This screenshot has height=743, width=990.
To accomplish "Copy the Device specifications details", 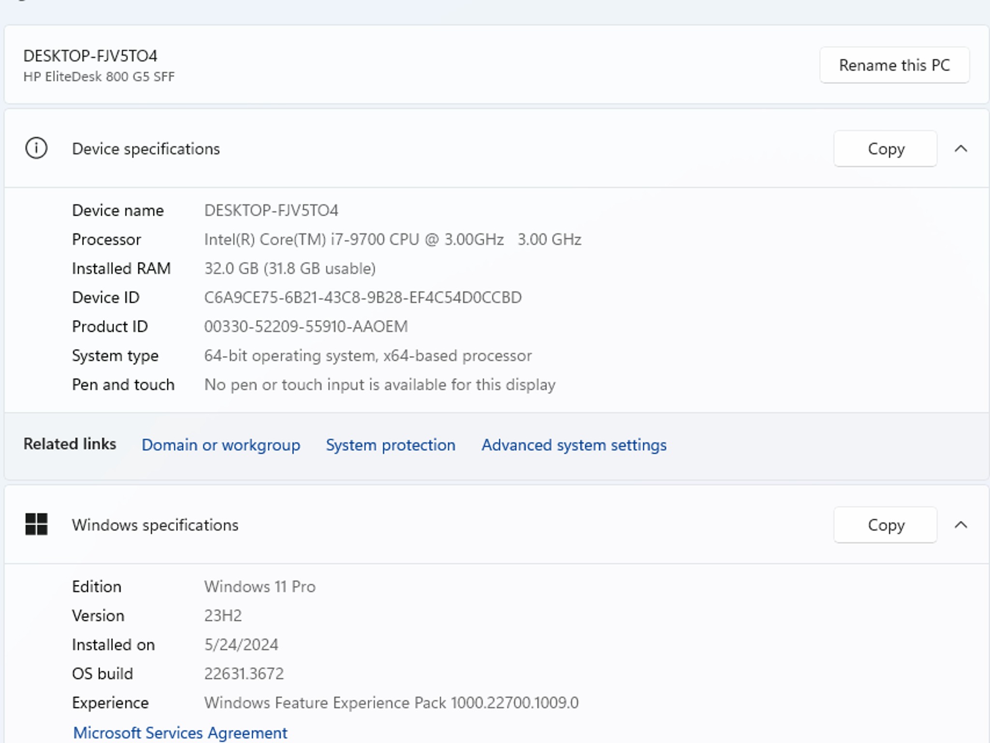I will [885, 149].
